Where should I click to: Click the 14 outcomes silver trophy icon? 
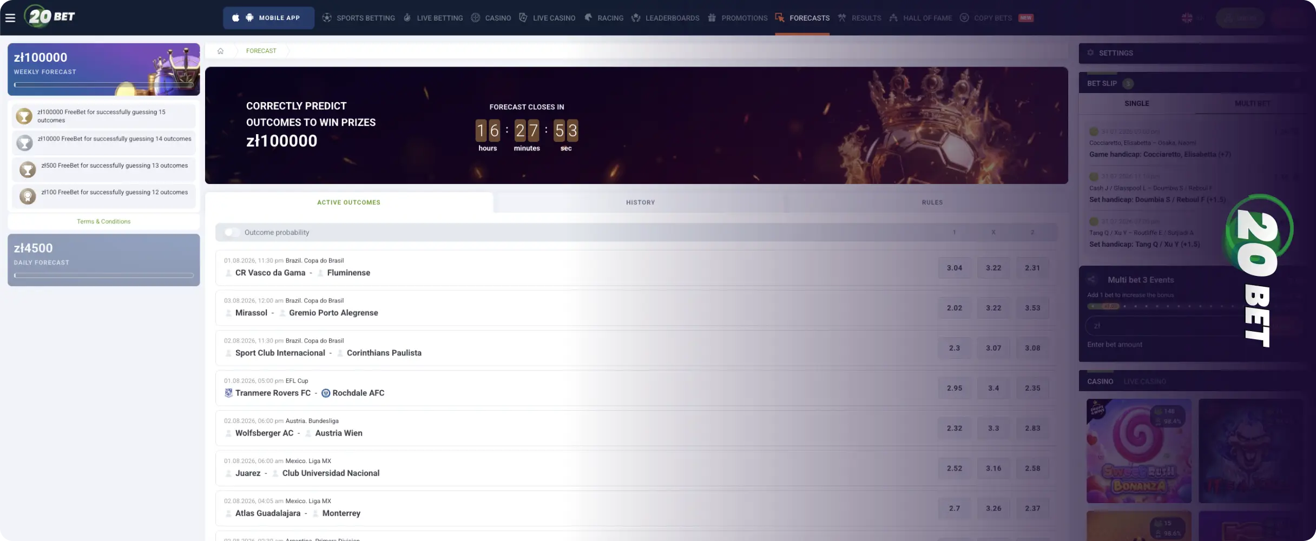pyautogui.click(x=24, y=143)
